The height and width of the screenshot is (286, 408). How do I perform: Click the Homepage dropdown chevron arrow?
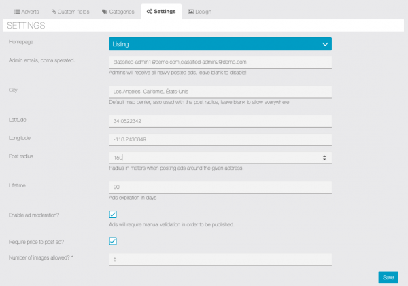coord(325,44)
